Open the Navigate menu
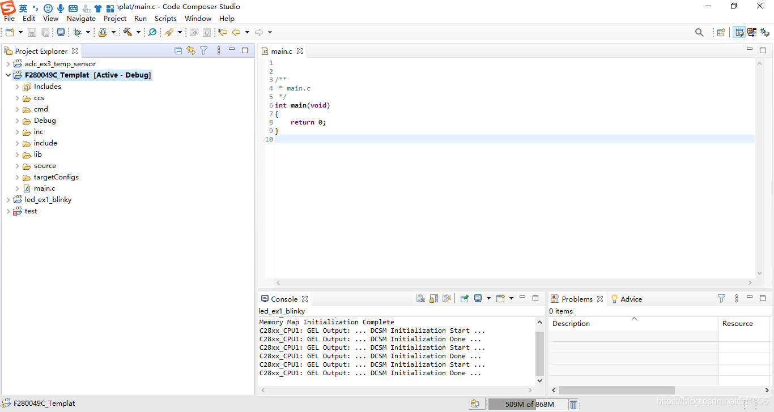 [x=81, y=18]
